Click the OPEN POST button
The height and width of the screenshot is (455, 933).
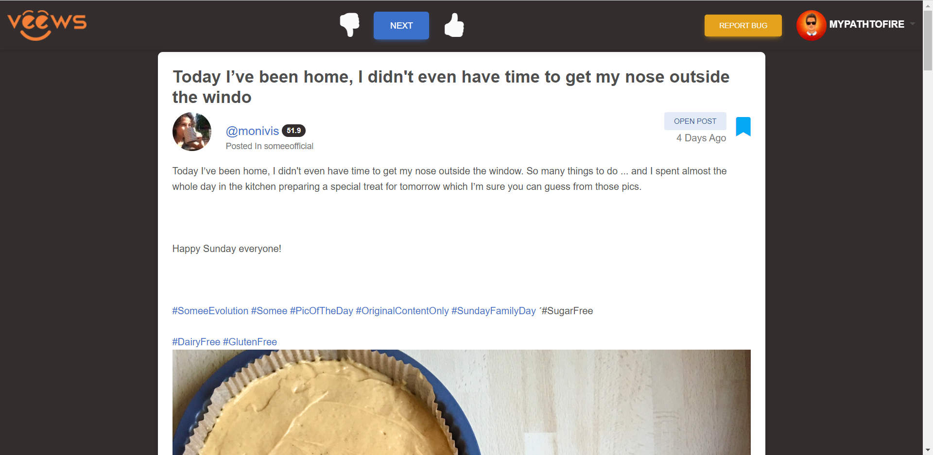pyautogui.click(x=695, y=121)
